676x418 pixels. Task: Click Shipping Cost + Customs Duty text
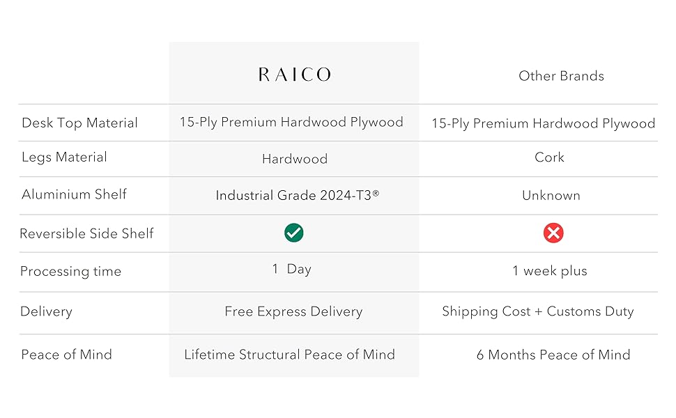538,311
